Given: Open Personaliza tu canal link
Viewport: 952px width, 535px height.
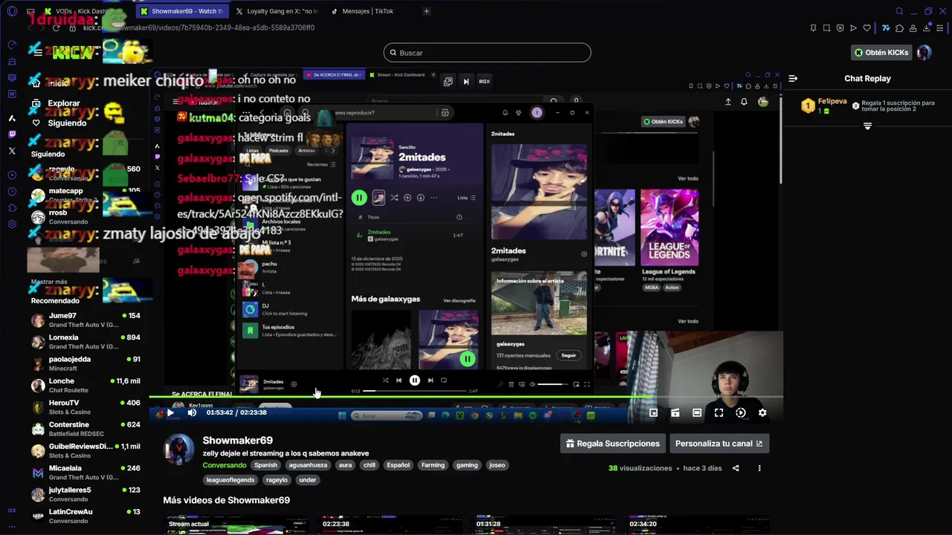Looking at the screenshot, I should click(718, 444).
